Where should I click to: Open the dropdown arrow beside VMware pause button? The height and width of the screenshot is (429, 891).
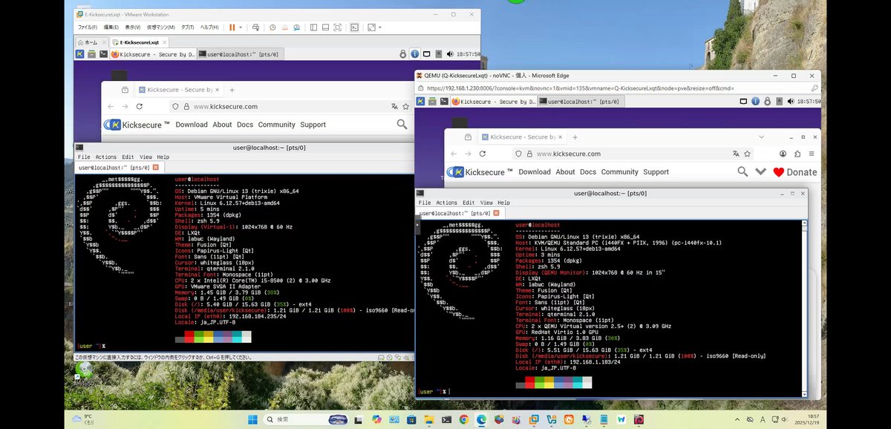(x=241, y=27)
